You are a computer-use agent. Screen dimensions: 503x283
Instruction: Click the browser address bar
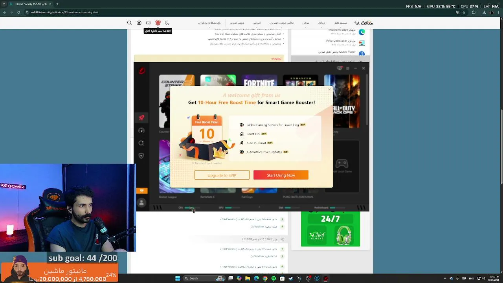click(x=236, y=12)
